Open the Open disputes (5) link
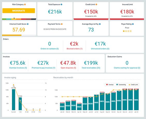The image size is (146, 119). 68,68
